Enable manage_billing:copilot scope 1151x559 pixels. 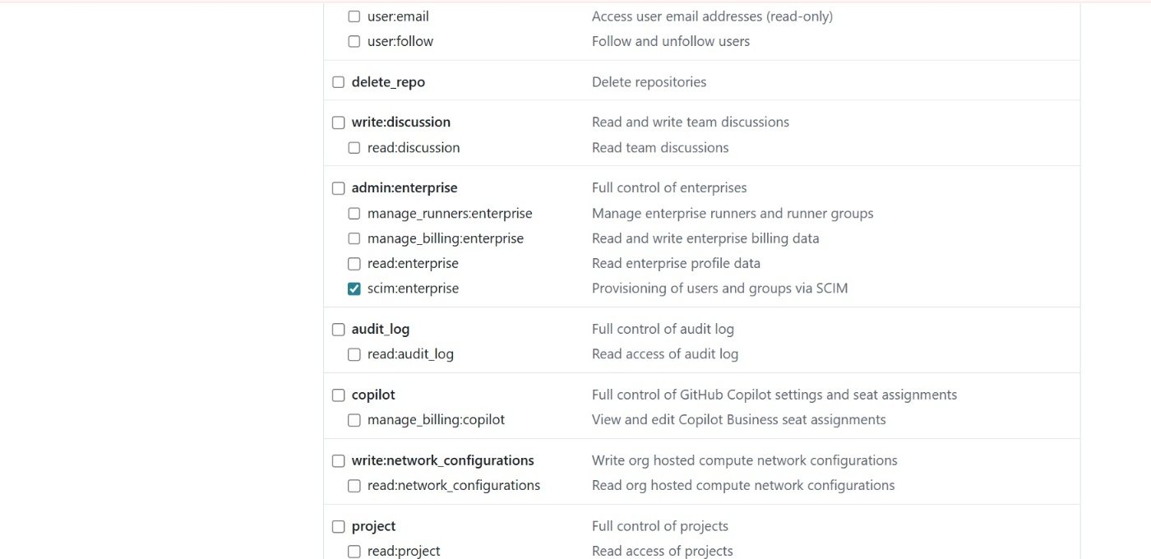354,420
